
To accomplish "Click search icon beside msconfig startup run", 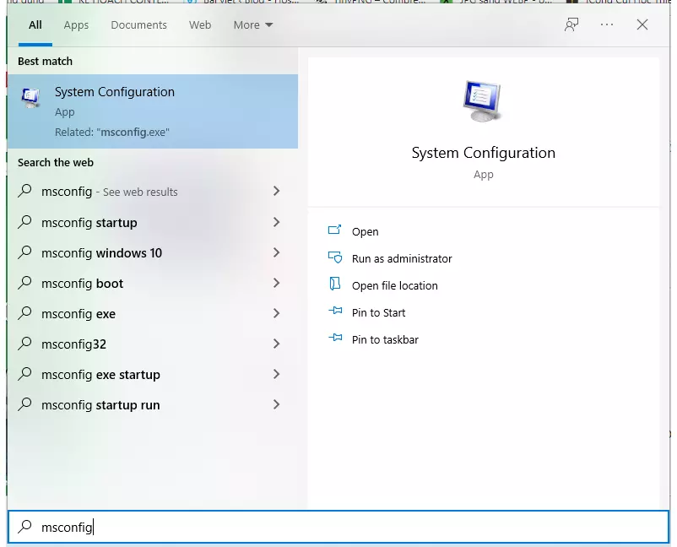I will (x=25, y=404).
